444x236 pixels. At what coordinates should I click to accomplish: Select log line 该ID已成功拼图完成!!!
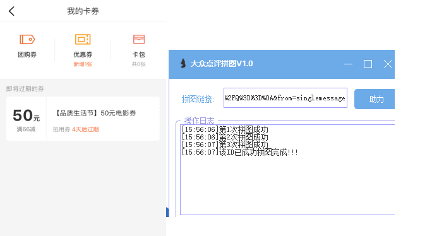click(239, 153)
